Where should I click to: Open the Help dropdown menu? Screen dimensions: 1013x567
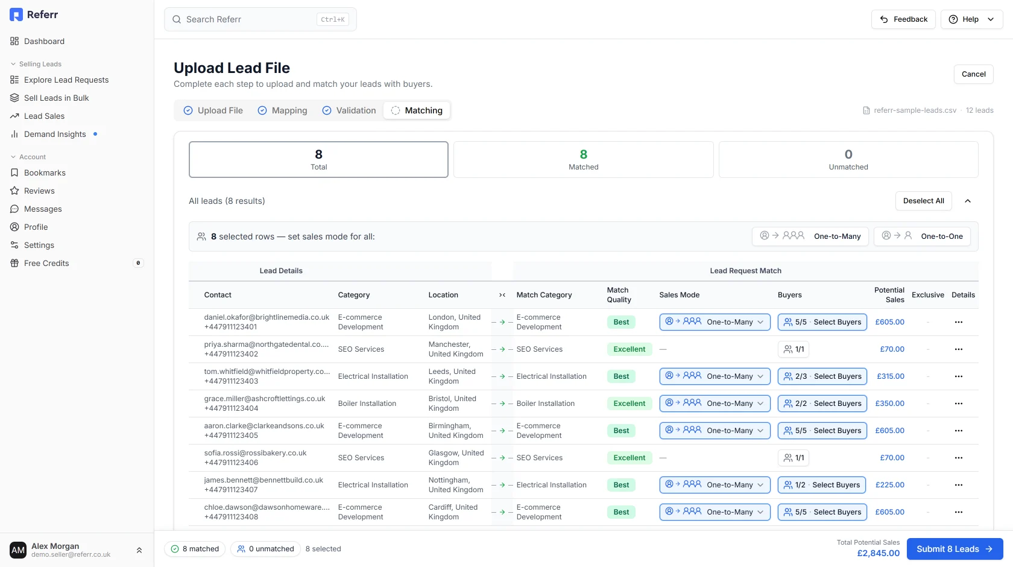(x=971, y=19)
